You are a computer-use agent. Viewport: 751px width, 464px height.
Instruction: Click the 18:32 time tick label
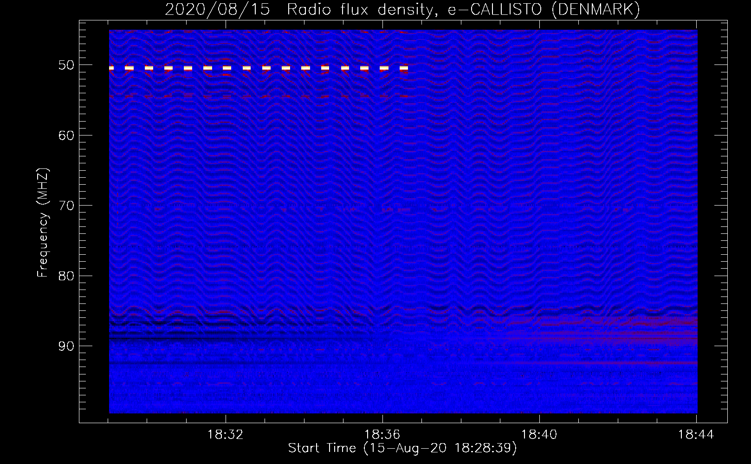225,435
